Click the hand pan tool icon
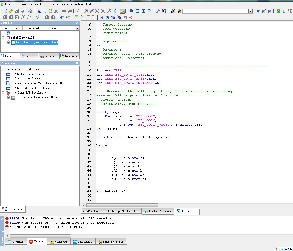Viewport: 293px width, 251px height. [125, 17]
